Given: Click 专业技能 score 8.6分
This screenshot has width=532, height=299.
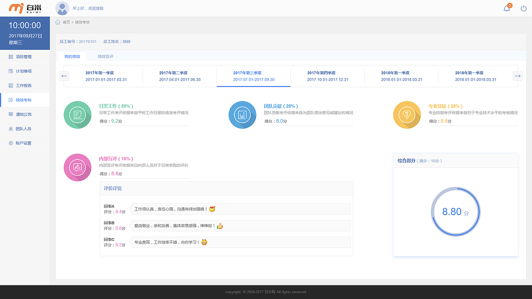Looking at the screenshot, I should tap(446, 121).
